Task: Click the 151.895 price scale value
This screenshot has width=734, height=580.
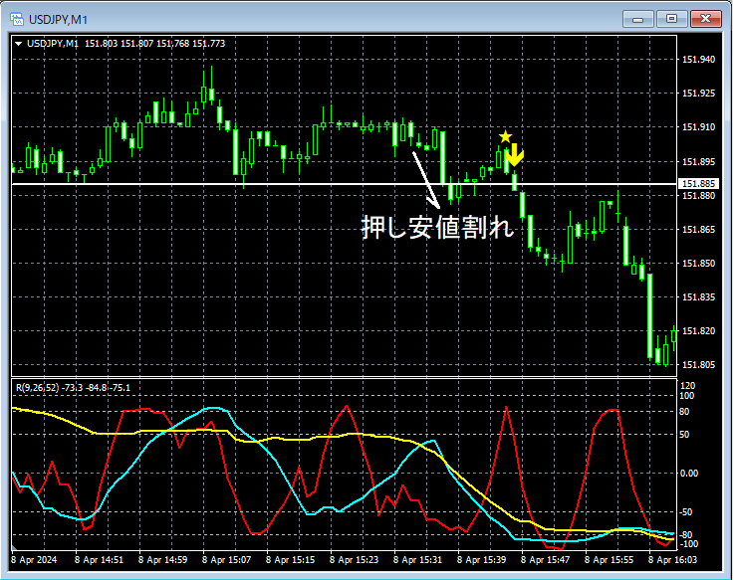Action: pyautogui.click(x=698, y=162)
